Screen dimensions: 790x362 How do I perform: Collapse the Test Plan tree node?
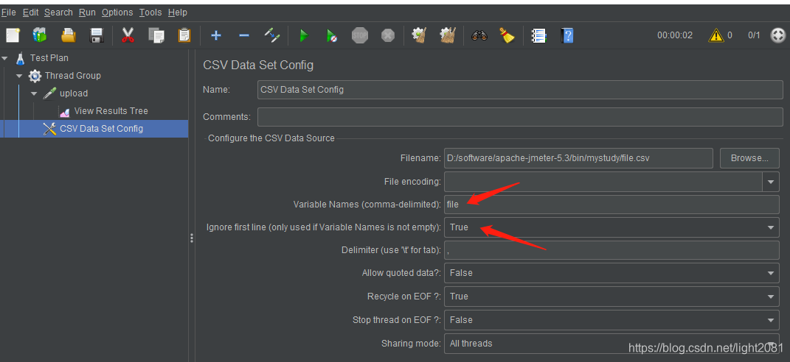pyautogui.click(x=5, y=58)
